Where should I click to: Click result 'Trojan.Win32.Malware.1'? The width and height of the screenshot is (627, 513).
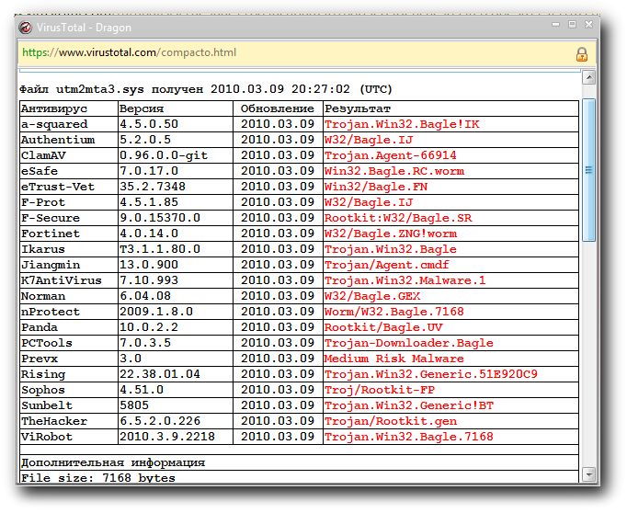(x=405, y=280)
